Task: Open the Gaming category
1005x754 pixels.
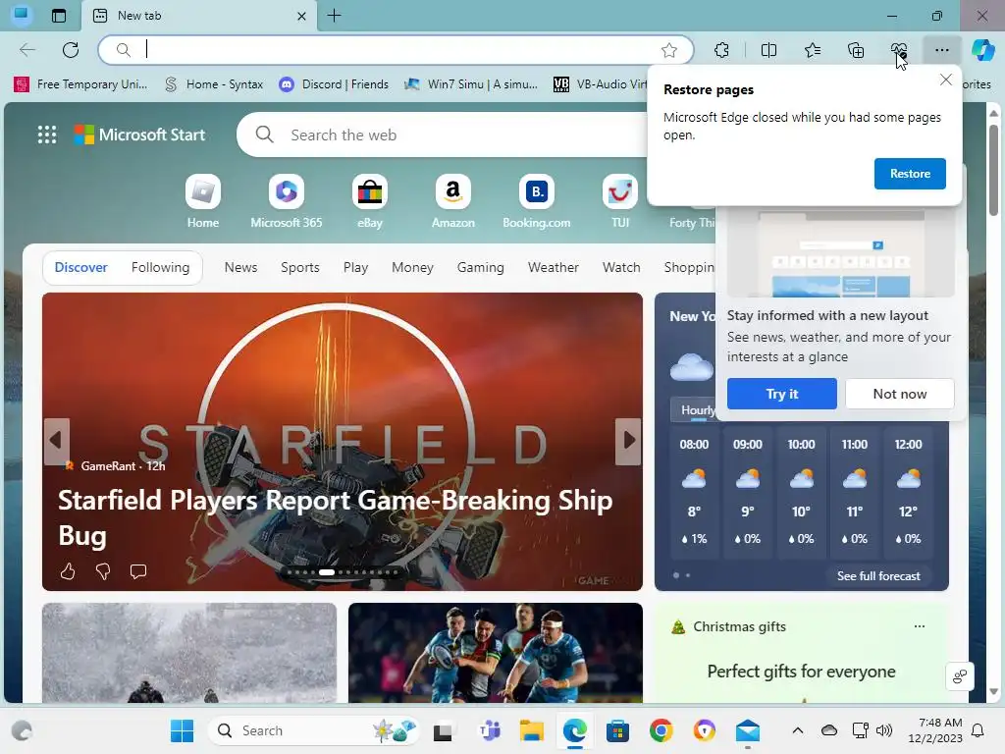Action: 480,267
